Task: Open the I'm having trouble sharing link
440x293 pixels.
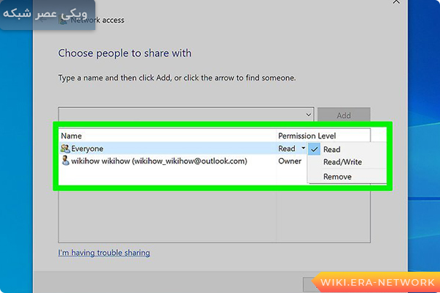Action: 103,253
